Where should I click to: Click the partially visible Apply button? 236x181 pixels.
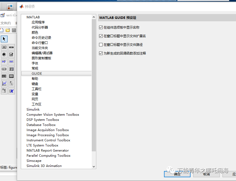(x=230, y=174)
